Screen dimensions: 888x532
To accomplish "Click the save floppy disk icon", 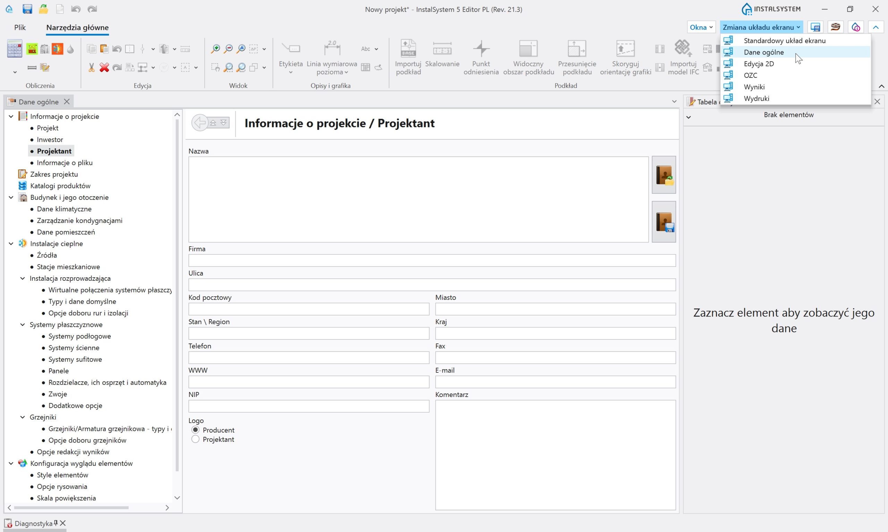I will [27, 9].
